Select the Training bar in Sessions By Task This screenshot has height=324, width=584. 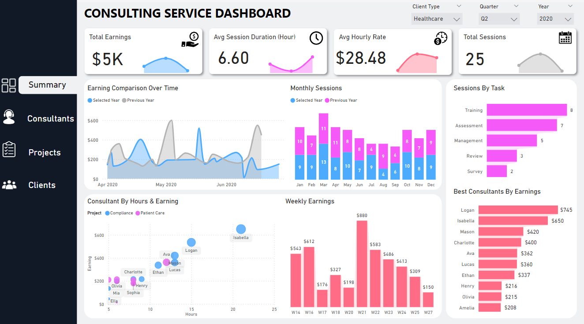pos(527,110)
